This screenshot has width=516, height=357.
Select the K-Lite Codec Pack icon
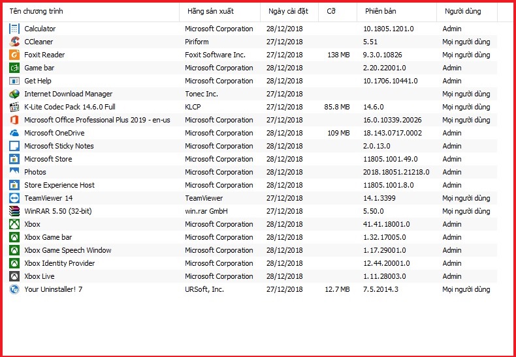click(14, 107)
